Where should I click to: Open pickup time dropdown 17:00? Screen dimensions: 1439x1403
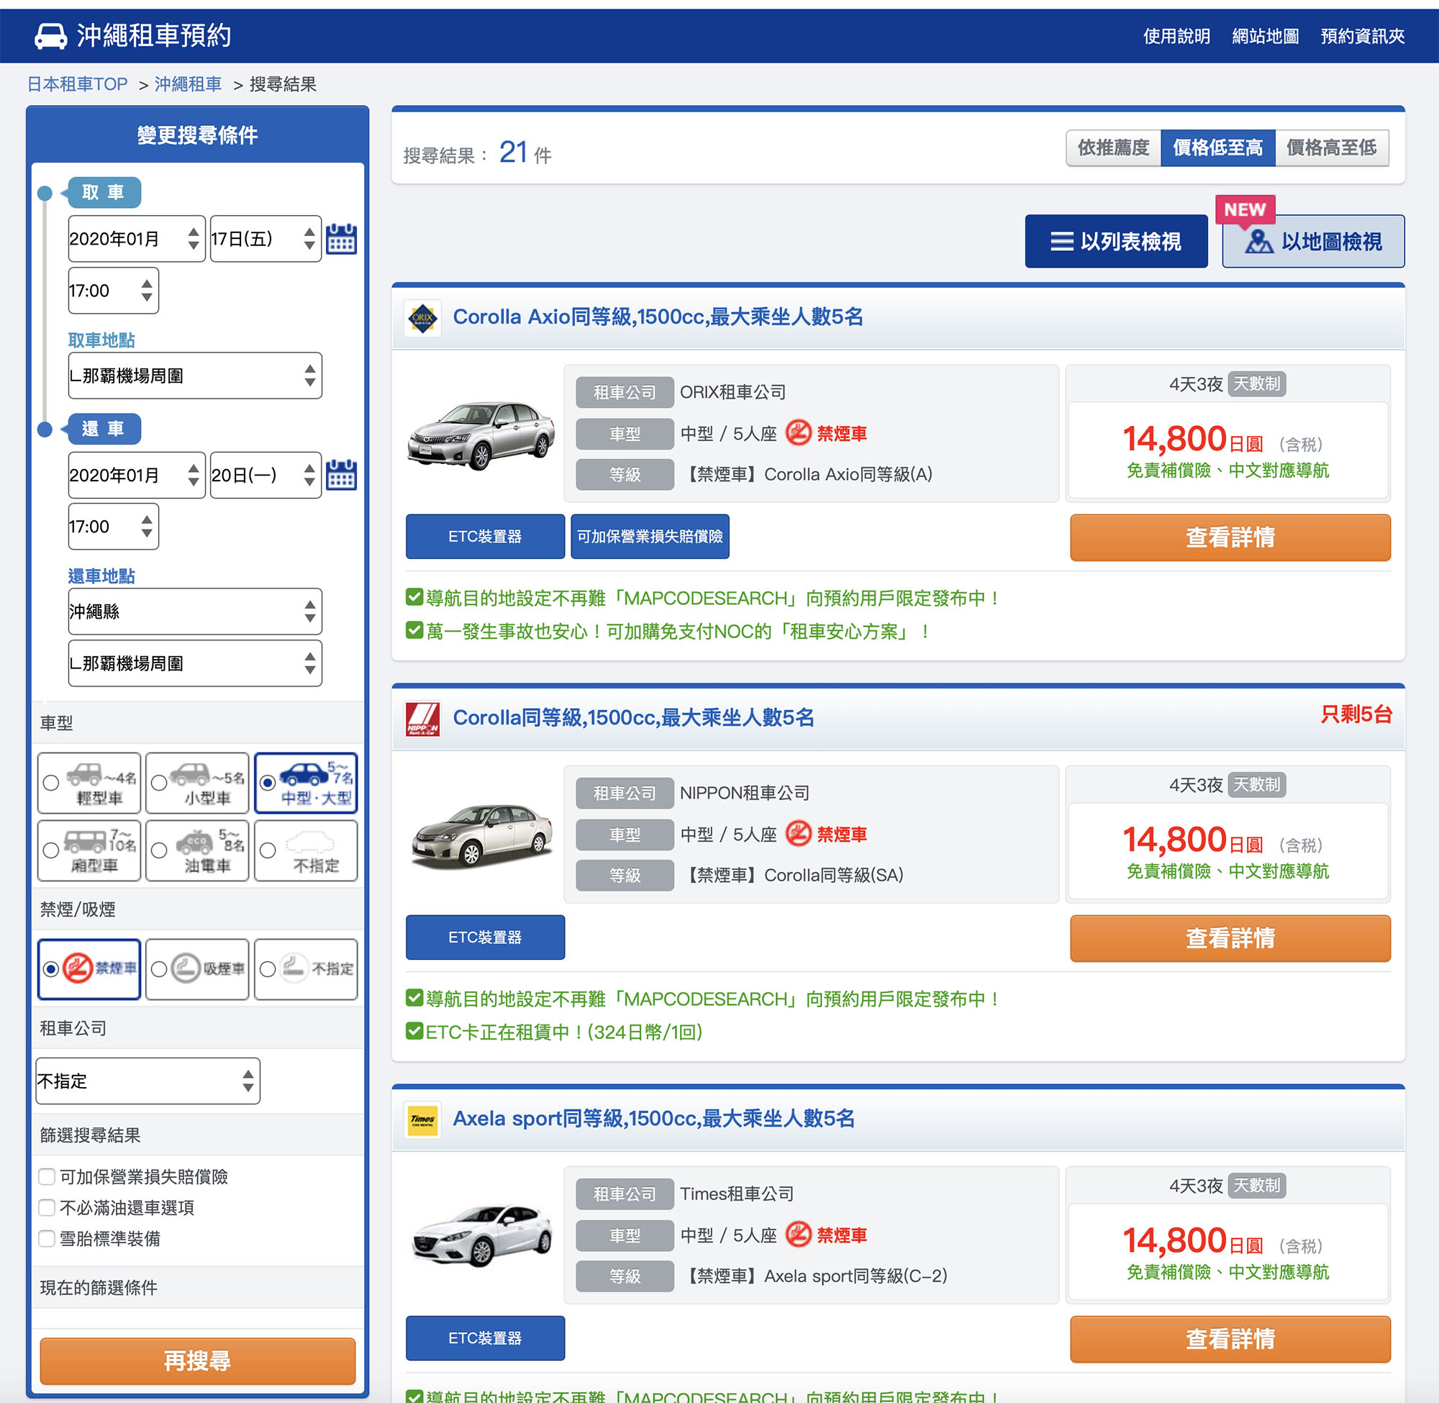[114, 291]
